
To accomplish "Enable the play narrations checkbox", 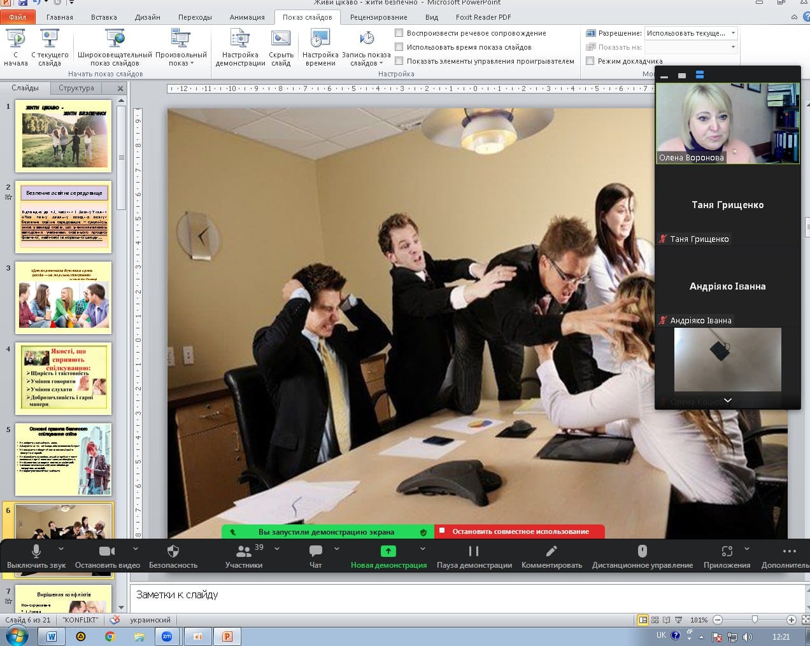I will click(x=399, y=33).
